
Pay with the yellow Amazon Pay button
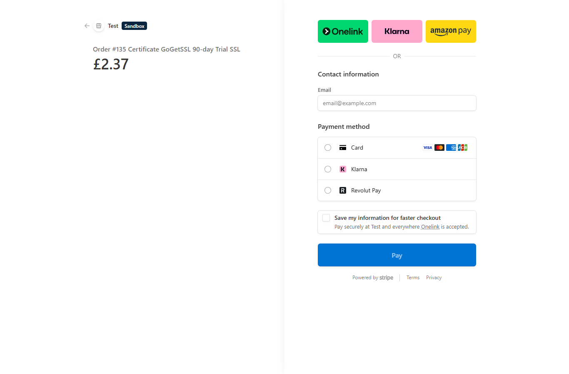[x=451, y=31]
